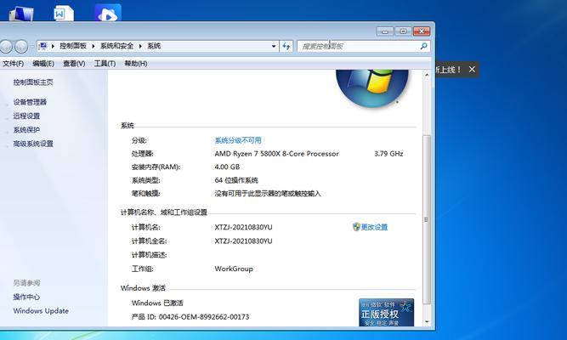This screenshot has width=567, height=340.
Task: Expand the arrow before 控制面板 breadcrumb
Action: (x=53, y=46)
